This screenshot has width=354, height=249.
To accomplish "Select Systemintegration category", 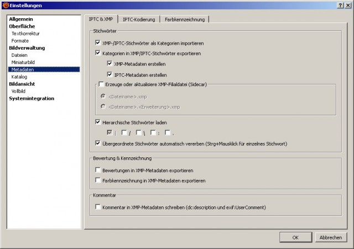I will pos(32,98).
